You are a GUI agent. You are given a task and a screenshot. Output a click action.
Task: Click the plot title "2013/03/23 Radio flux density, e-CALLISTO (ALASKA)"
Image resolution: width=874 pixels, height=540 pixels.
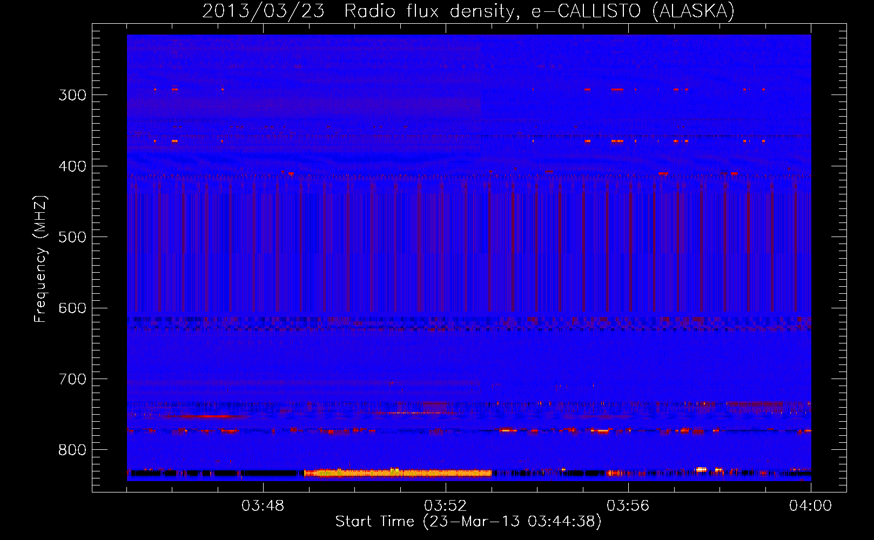point(468,11)
